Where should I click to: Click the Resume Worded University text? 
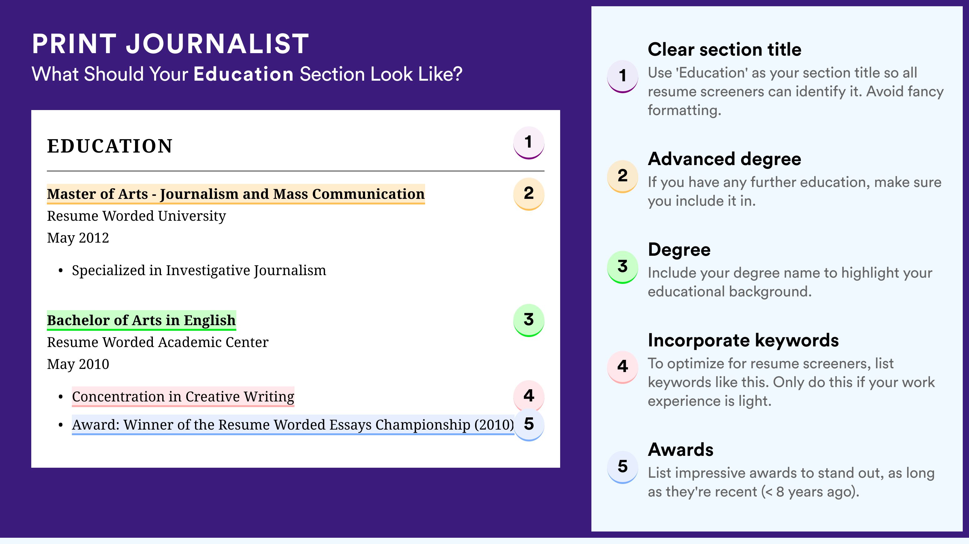[137, 216]
